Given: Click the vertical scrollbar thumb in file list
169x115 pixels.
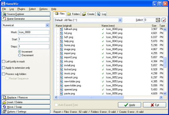Looking at the screenshot, I should point(165,62).
